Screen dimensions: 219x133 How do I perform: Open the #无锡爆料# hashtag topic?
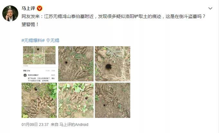click(33, 40)
